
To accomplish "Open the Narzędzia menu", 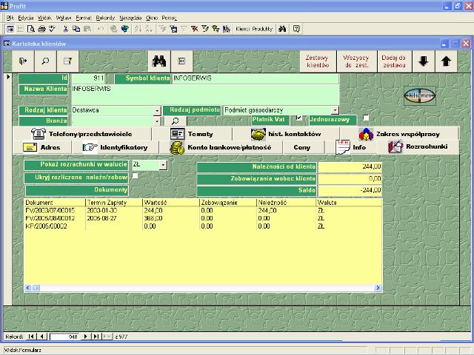I will tap(130, 18).
